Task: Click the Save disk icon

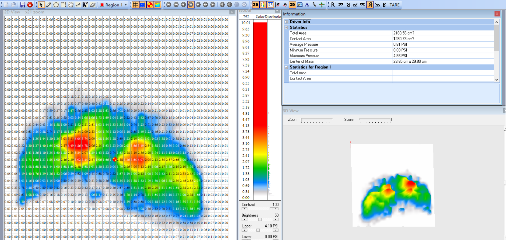Action: tap(23, 5)
